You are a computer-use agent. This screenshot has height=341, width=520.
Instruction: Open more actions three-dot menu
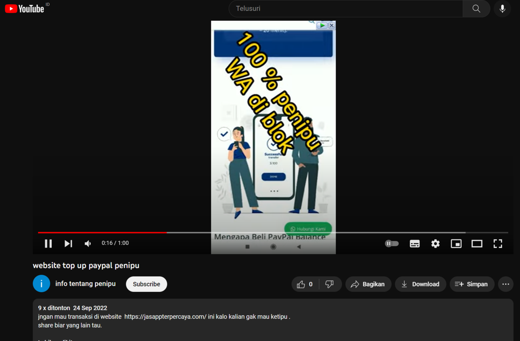(506, 284)
